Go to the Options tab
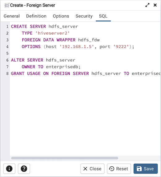The width and height of the screenshot is (161, 177). [x=61, y=16]
